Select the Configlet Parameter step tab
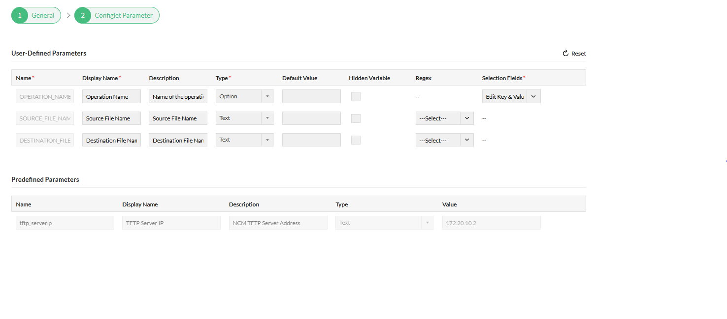Image resolution: width=727 pixels, height=319 pixels. coord(124,15)
